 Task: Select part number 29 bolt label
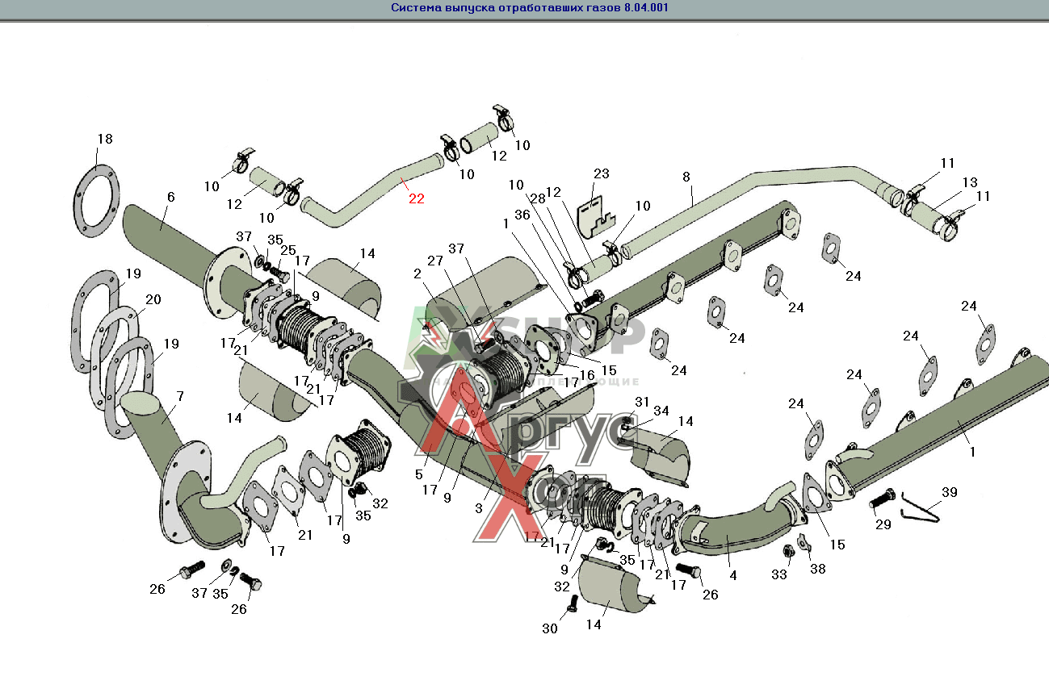coord(883,524)
